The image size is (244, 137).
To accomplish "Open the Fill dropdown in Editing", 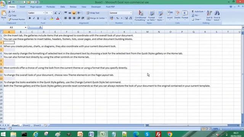I will (195, 15).
